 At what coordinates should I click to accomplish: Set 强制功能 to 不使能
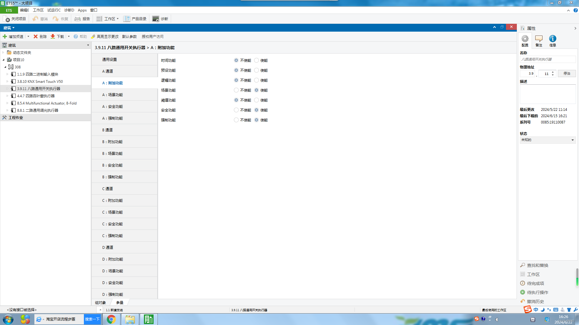[x=236, y=120]
